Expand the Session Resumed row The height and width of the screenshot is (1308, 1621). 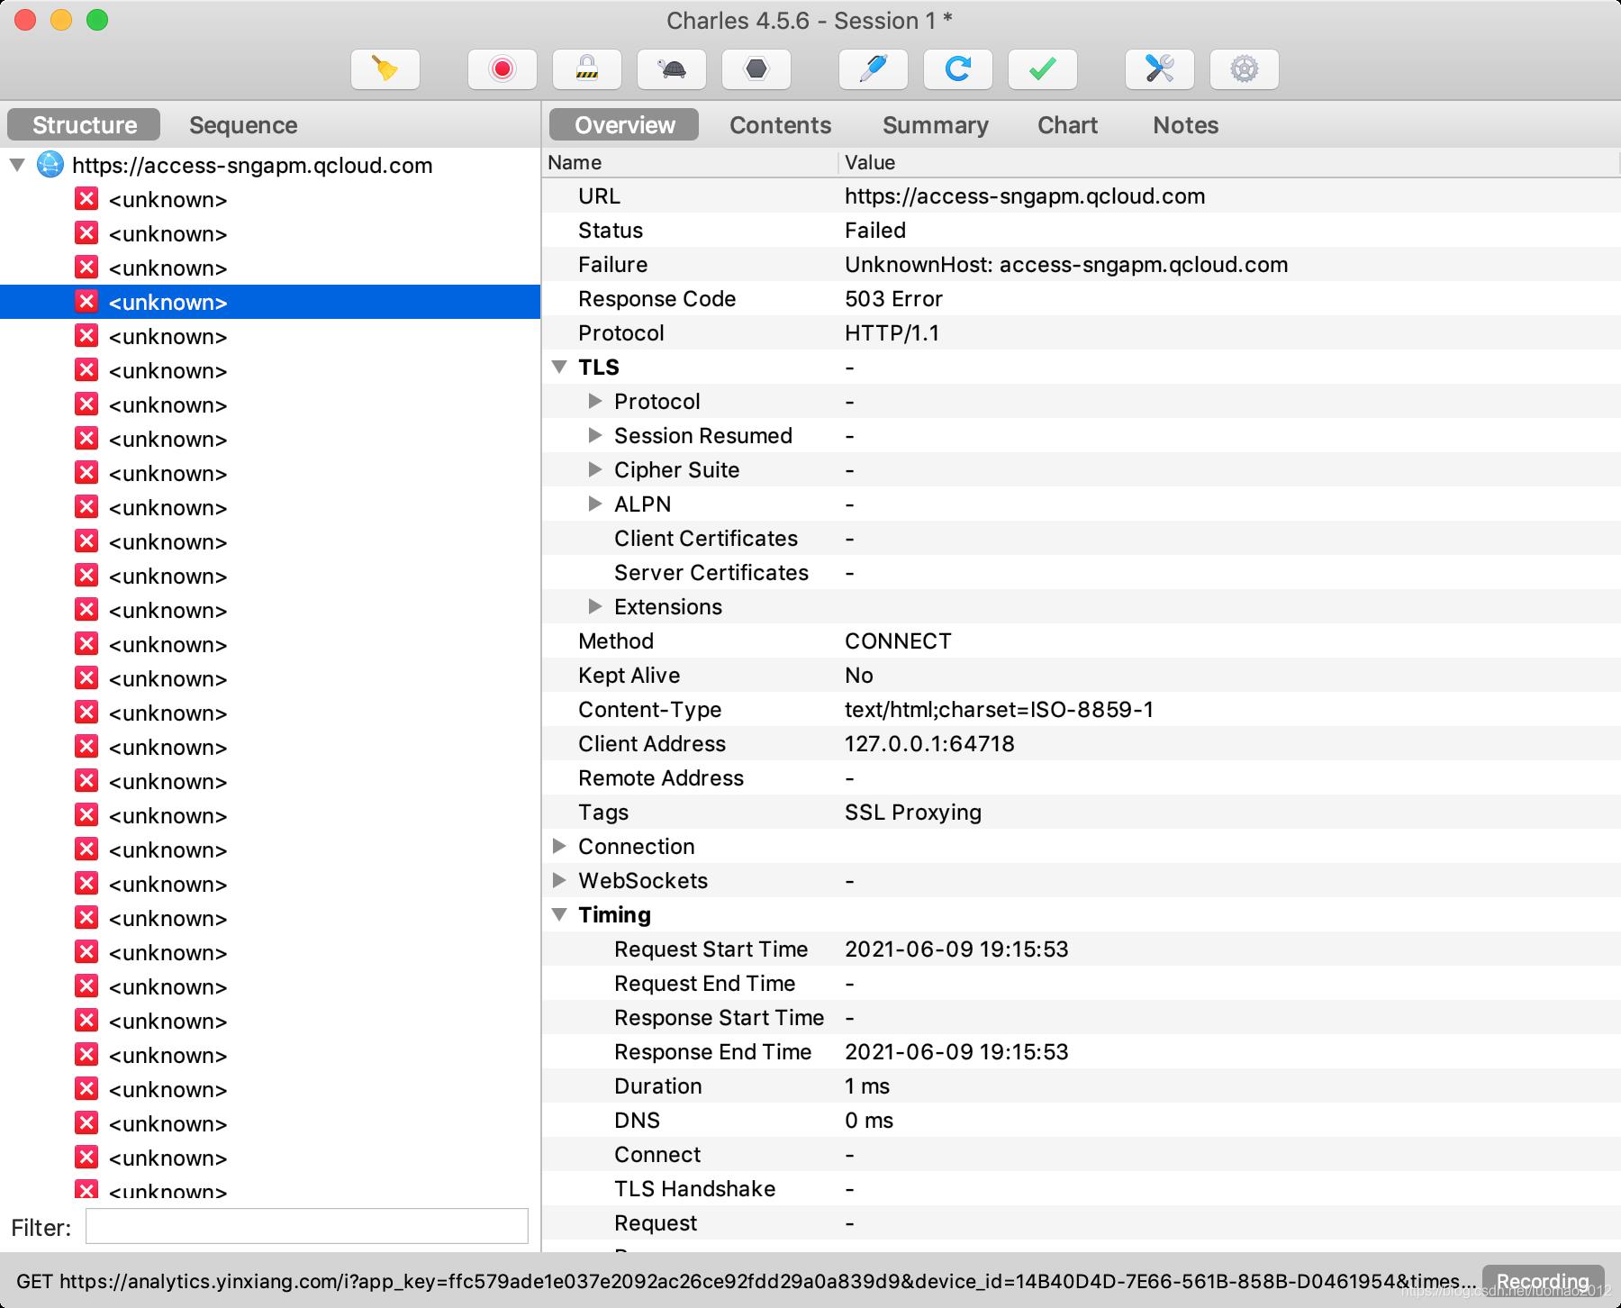pyautogui.click(x=594, y=435)
